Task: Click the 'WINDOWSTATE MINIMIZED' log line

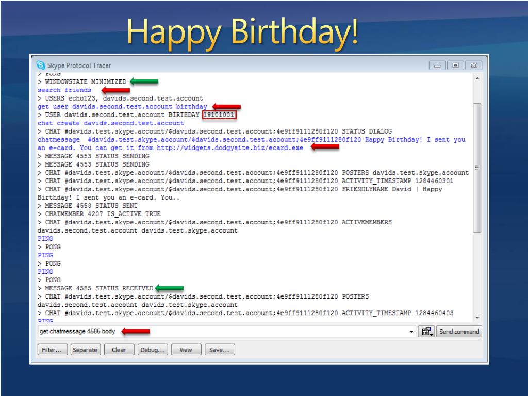Action: [82, 81]
